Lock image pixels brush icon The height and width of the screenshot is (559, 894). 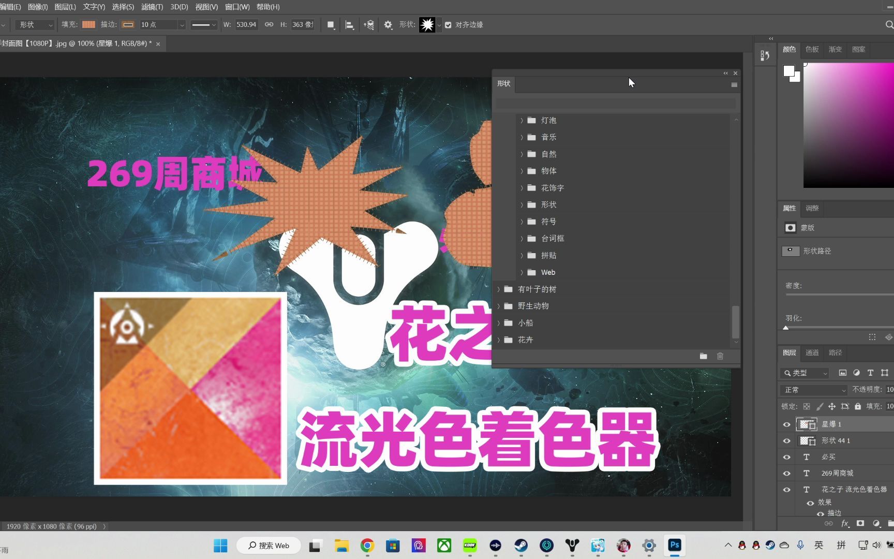coord(820,406)
